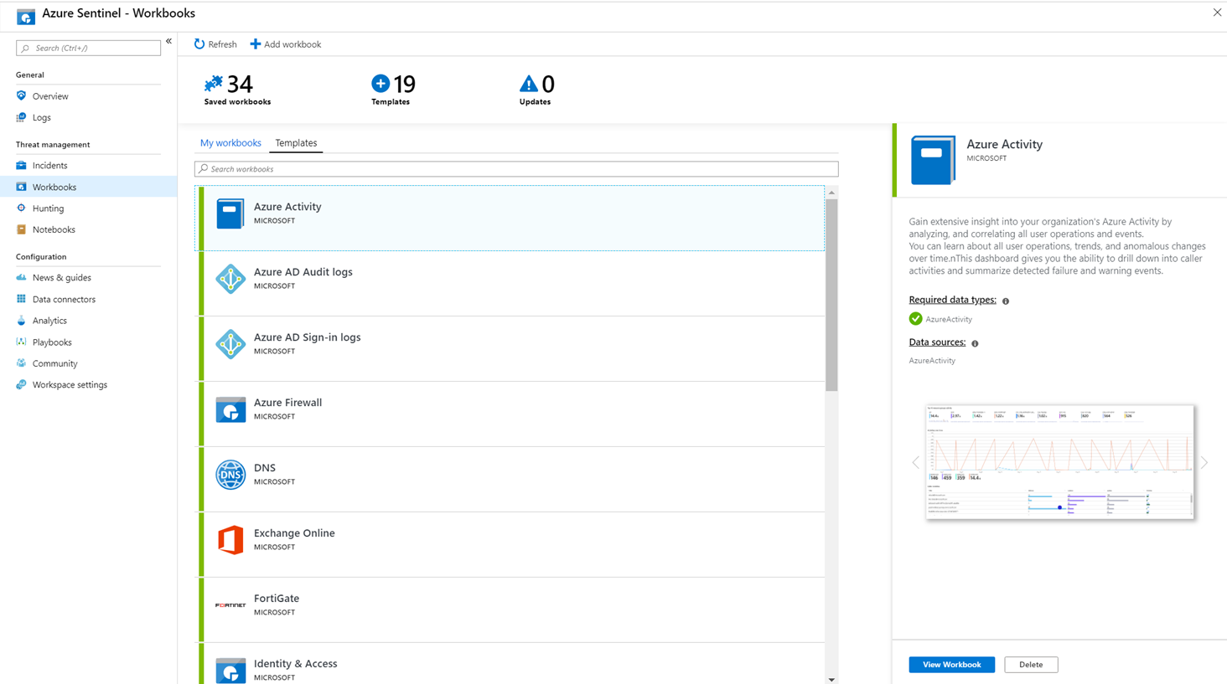The image size is (1227, 684).
Task: Show the previous preview image arrow
Action: [915, 462]
